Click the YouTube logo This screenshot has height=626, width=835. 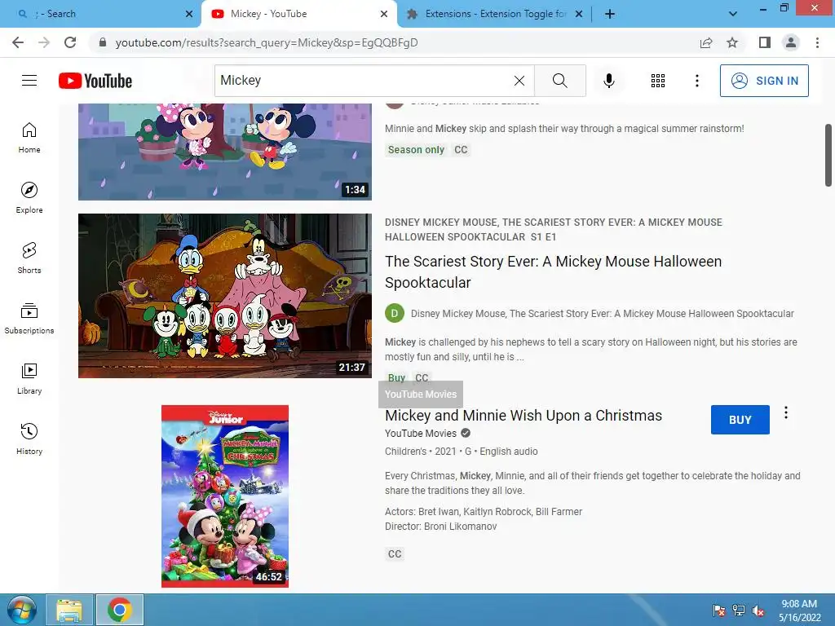[95, 81]
